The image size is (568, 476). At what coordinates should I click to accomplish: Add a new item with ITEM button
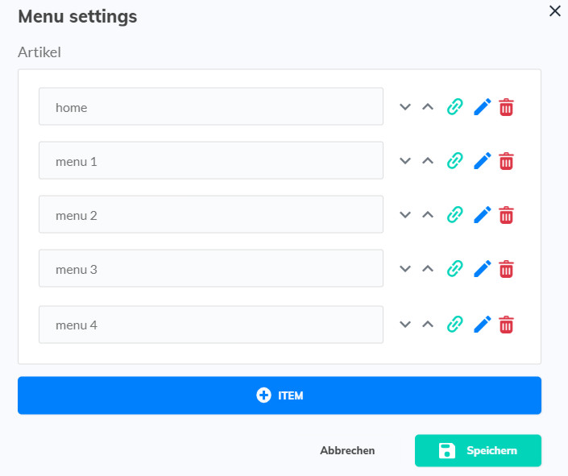[279, 395]
